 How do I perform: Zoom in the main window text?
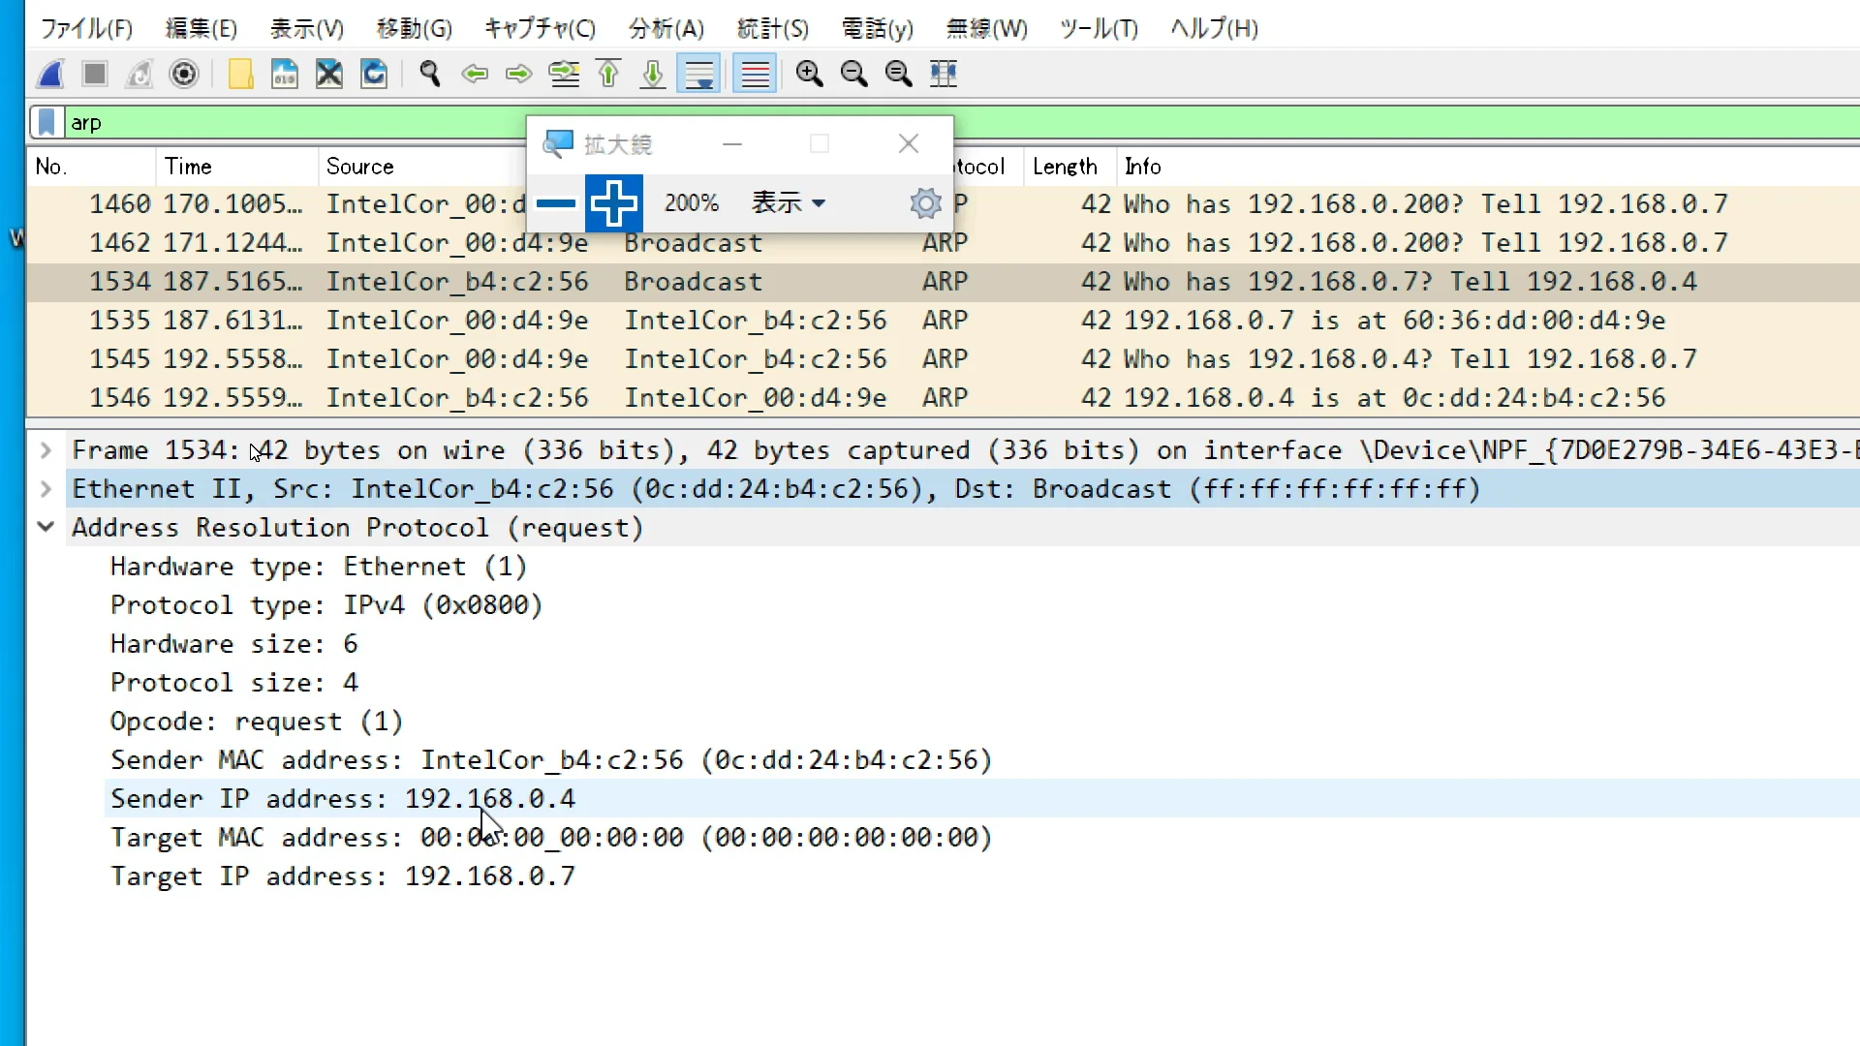point(809,74)
